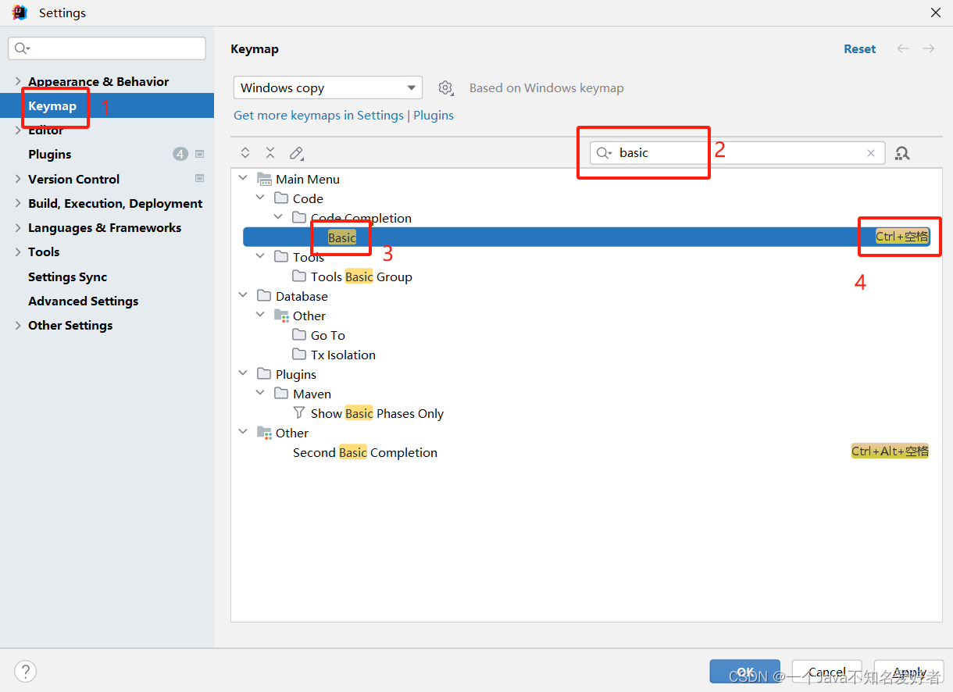
Task: Expand Languages & Frameworks section
Action: [18, 228]
